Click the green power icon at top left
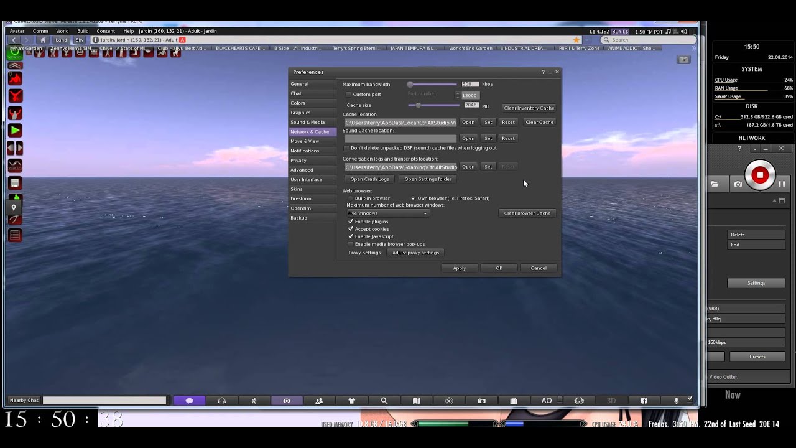This screenshot has width=796, height=448. click(x=15, y=53)
